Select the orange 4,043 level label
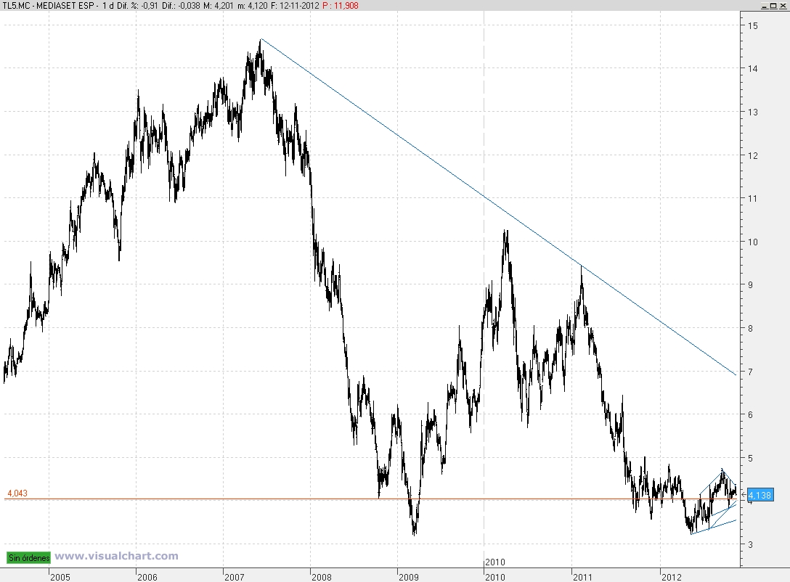This screenshot has height=582, width=790. pos(17,493)
